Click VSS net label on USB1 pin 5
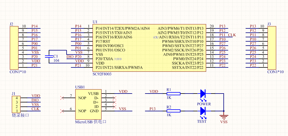Image resolution: width=288 pixels, height=136 pixels. pos(122,109)
